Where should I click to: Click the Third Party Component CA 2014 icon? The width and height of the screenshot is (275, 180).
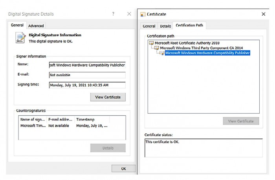point(157,48)
